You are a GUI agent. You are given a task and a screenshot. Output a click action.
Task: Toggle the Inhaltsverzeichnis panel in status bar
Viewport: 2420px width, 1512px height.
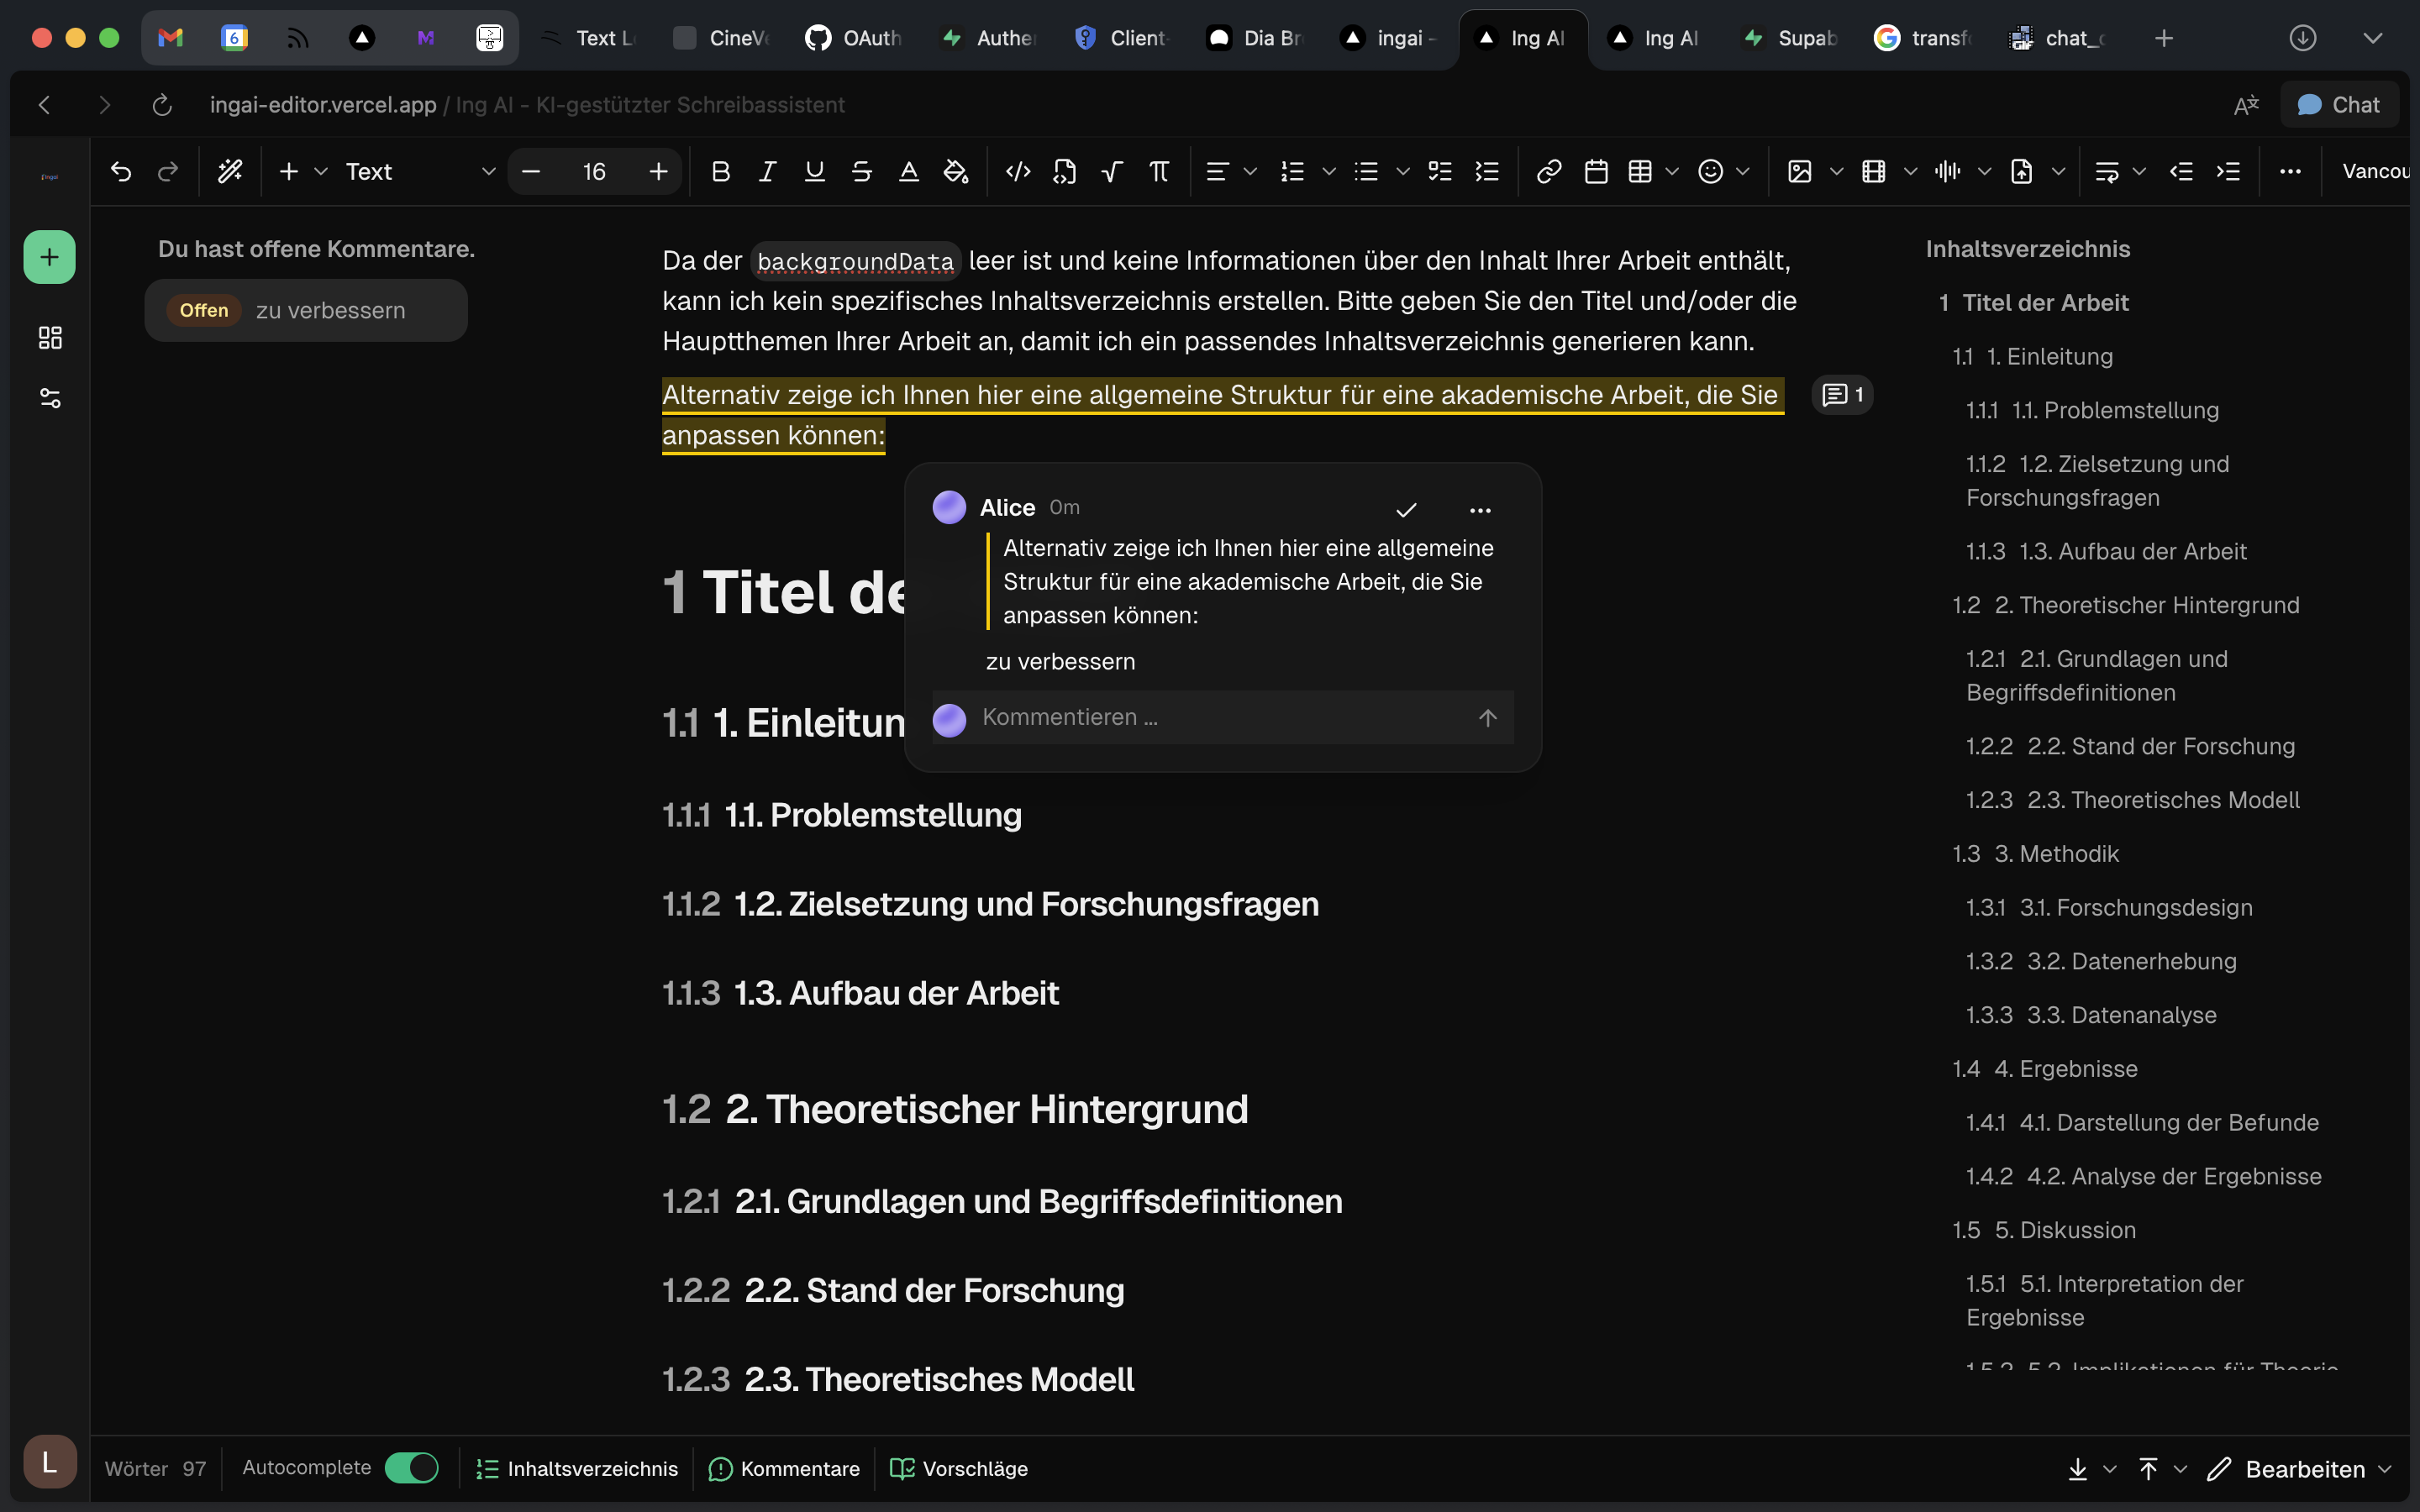tap(578, 1468)
